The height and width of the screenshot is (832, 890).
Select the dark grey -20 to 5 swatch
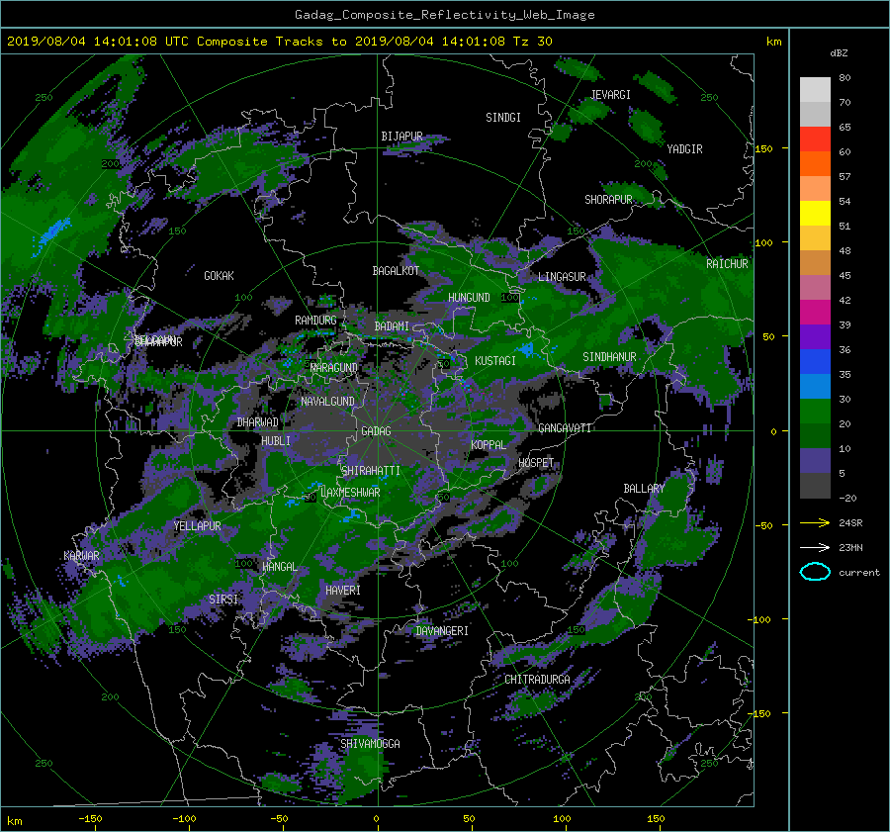click(x=815, y=486)
